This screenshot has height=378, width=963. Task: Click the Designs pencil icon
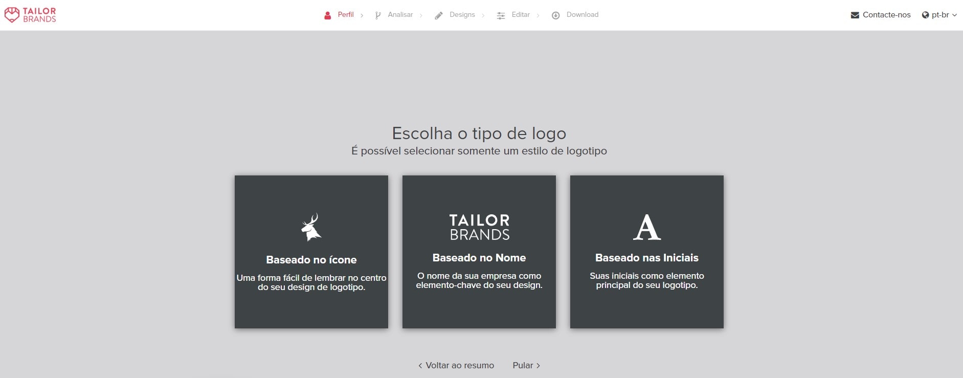tap(438, 15)
